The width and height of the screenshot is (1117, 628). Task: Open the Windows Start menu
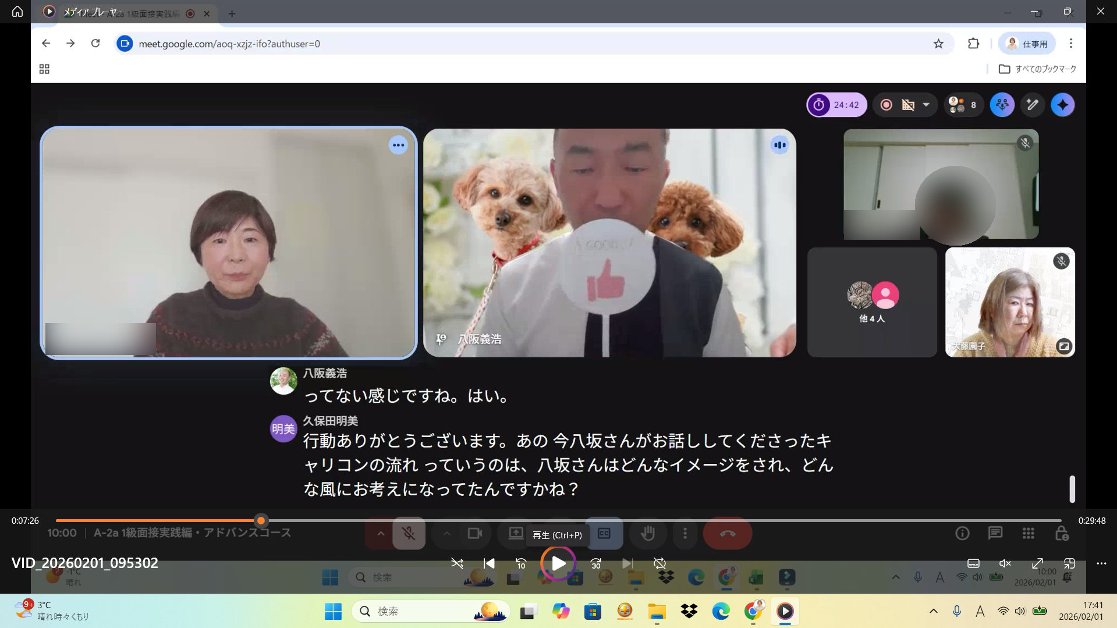click(333, 611)
